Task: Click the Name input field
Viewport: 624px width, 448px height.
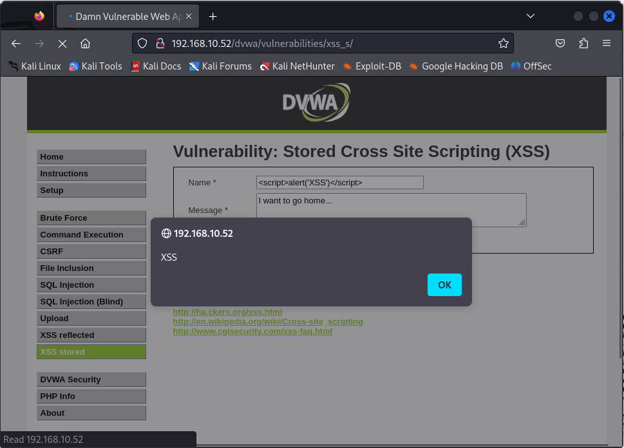Action: pos(340,183)
